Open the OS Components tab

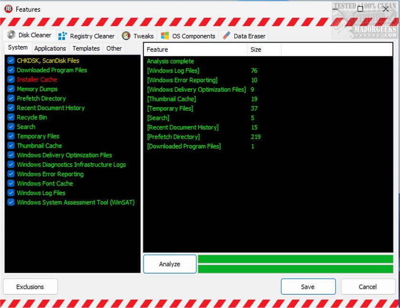pos(188,36)
